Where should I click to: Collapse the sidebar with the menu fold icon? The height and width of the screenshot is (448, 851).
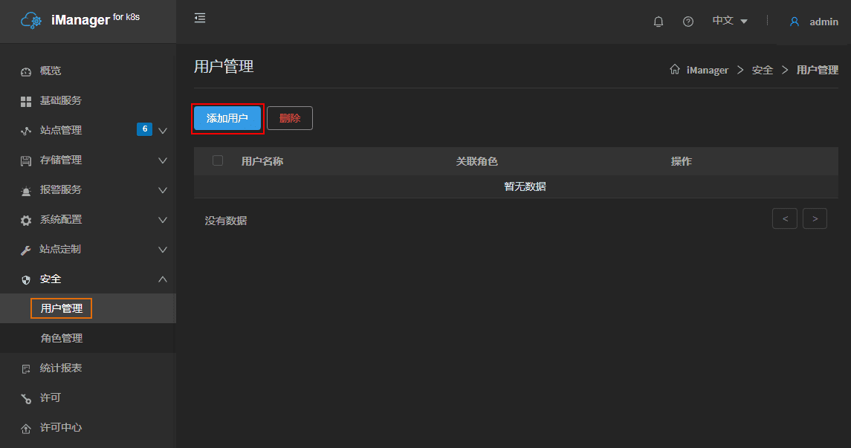coord(200,18)
